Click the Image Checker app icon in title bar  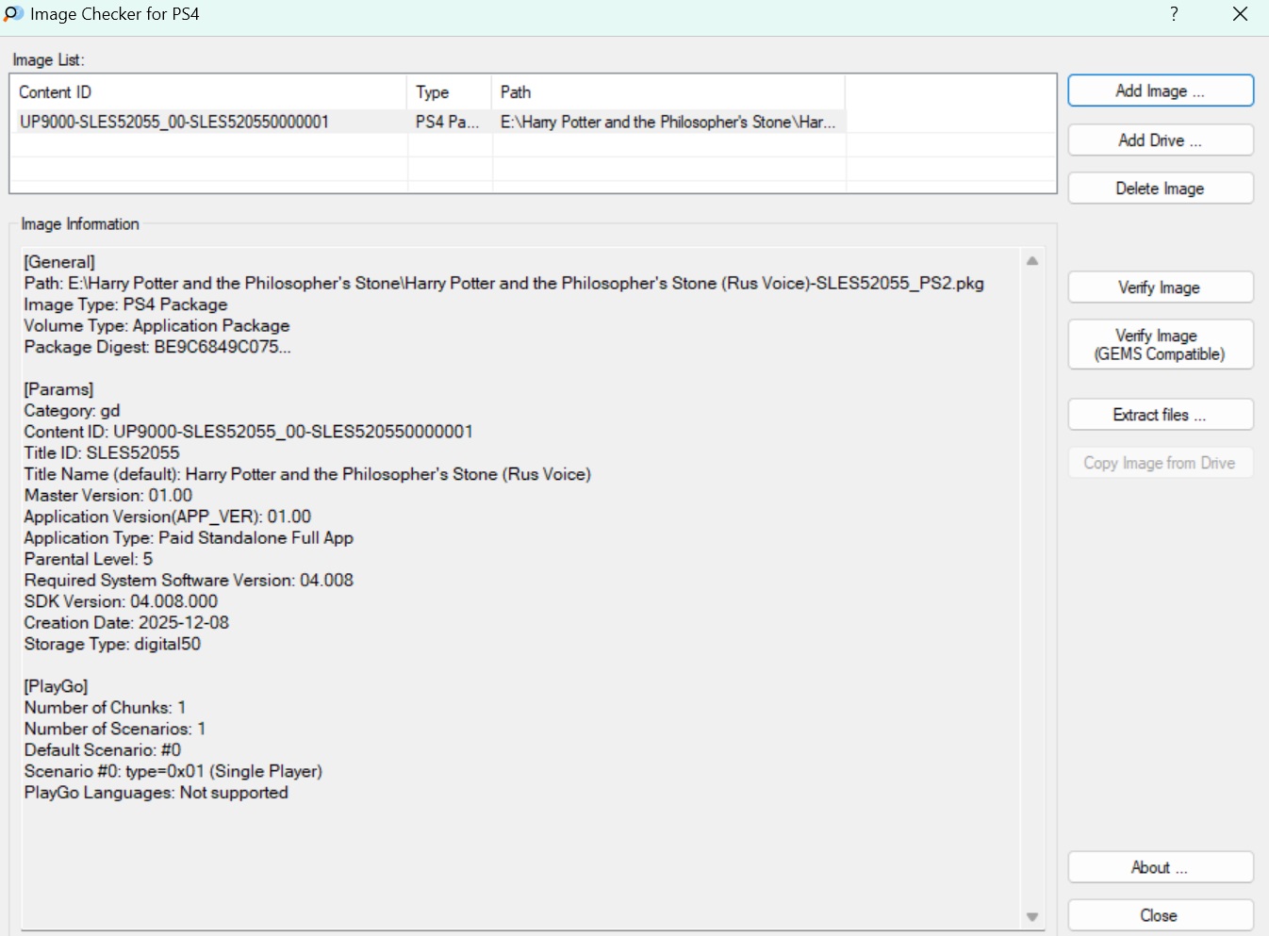pyautogui.click(x=13, y=14)
